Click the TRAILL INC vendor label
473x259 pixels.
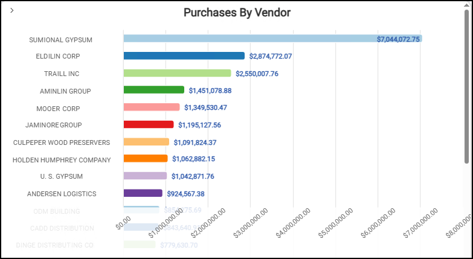point(62,74)
